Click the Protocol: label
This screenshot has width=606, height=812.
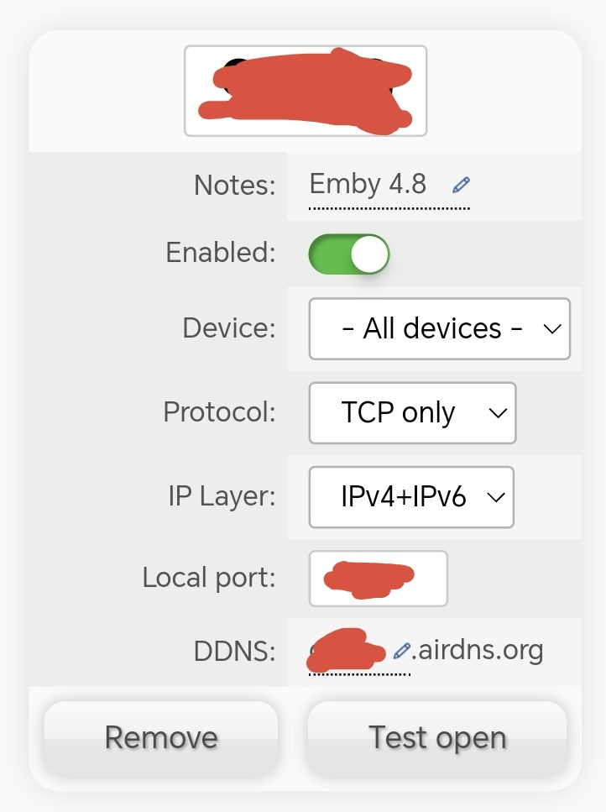coord(219,412)
